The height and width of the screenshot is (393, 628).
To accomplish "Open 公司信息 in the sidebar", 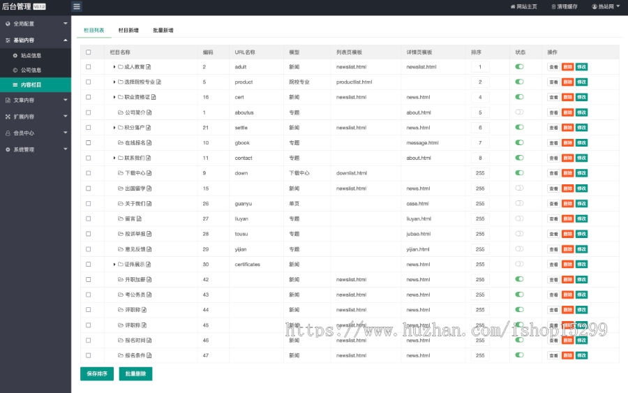I will (x=36, y=70).
